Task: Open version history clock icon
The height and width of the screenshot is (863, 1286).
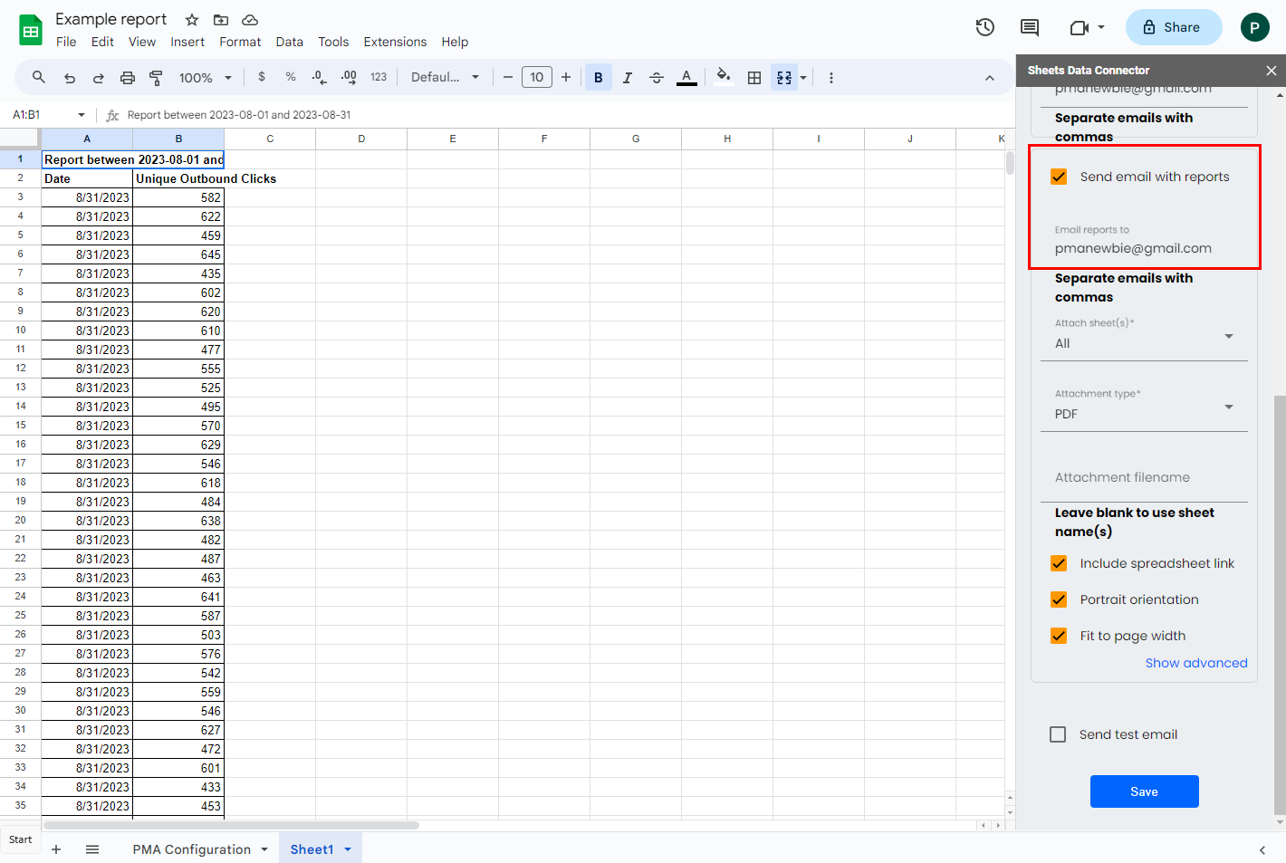Action: (985, 27)
